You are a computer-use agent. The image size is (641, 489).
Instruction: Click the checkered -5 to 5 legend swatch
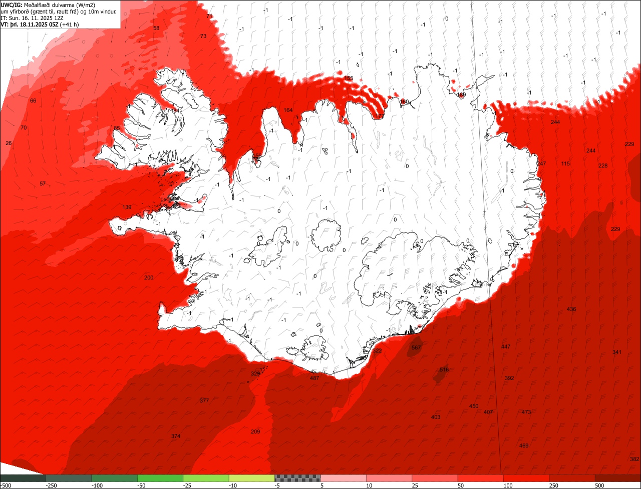pos(297,478)
